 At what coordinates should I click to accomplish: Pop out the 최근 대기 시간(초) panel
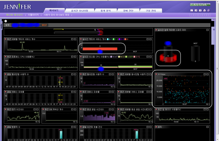click(37, 109)
